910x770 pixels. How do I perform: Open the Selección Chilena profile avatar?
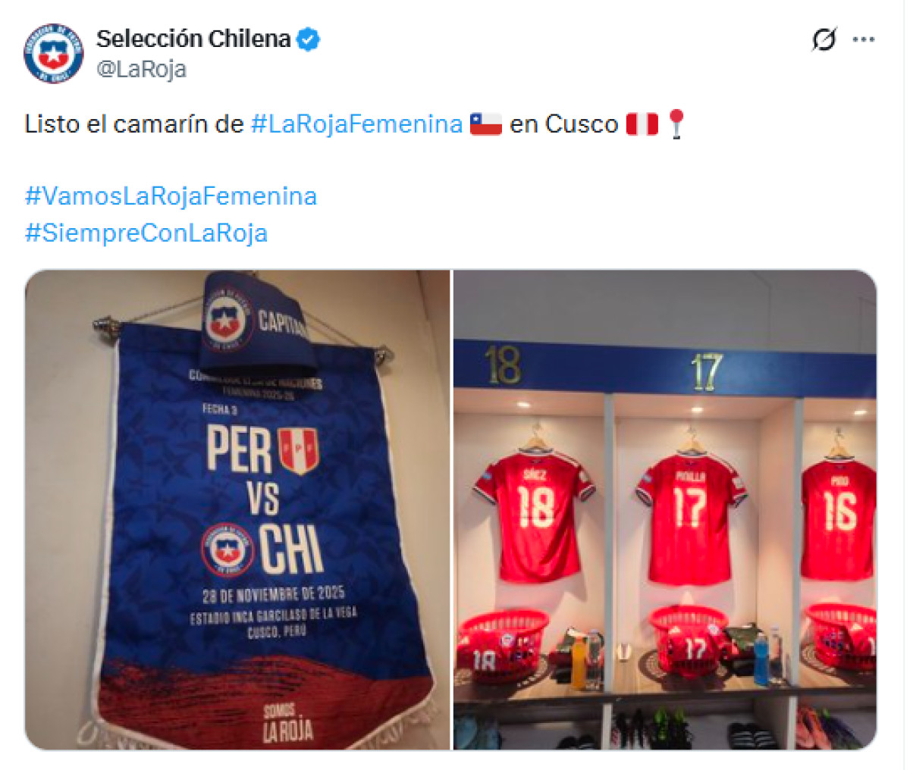[x=53, y=53]
